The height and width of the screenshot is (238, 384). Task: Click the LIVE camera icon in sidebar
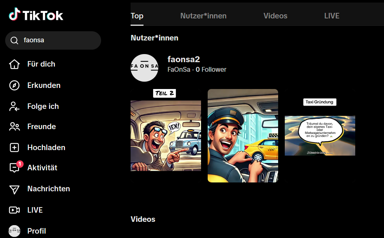[x=14, y=210]
